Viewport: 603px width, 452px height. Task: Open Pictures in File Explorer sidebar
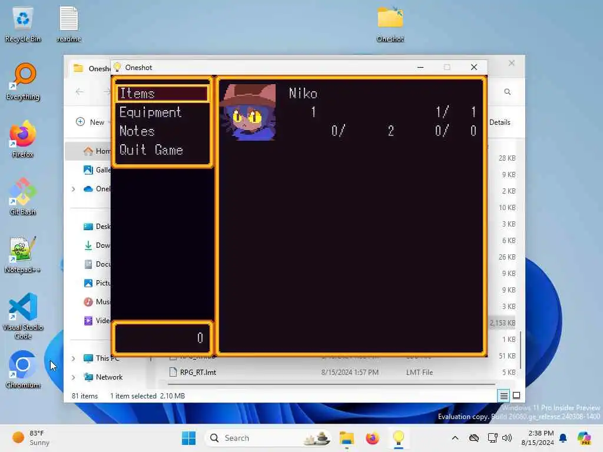(97, 283)
